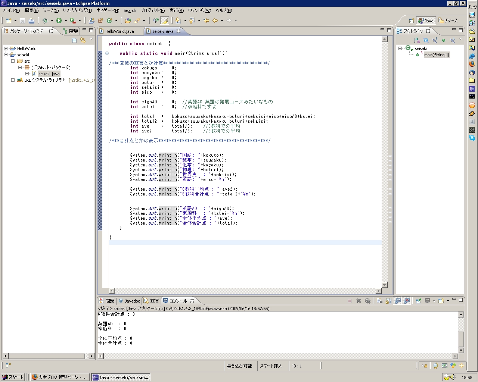Click the Clear Console icon

[379, 301]
